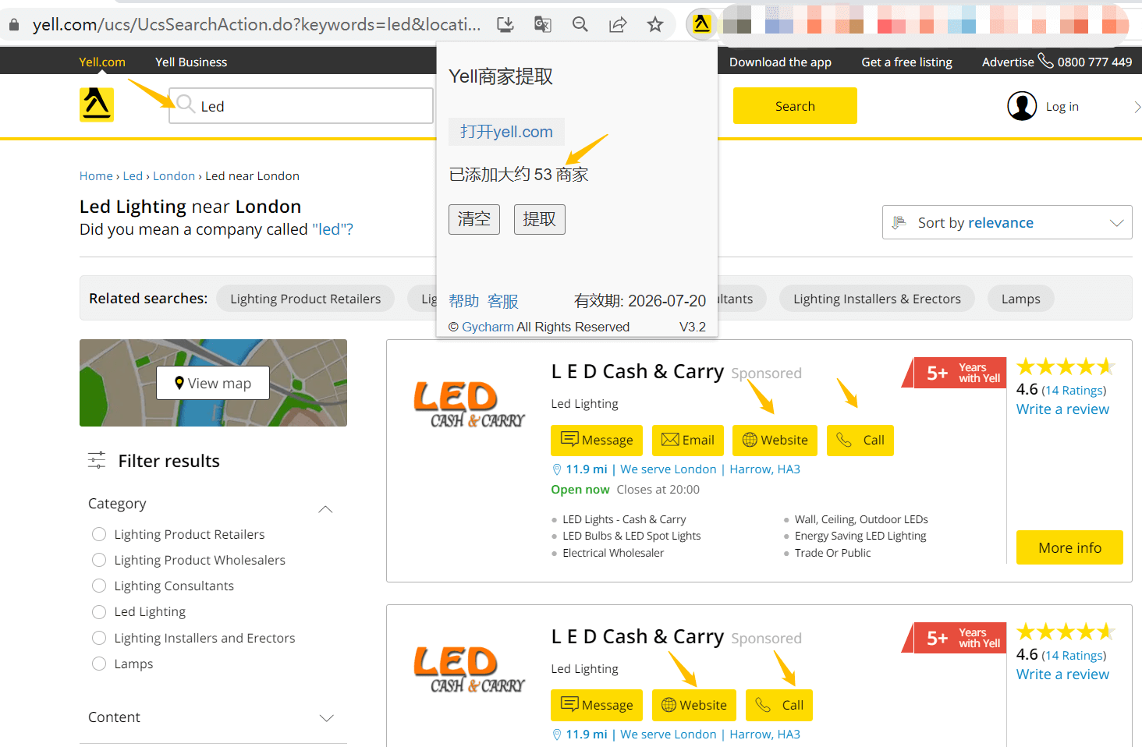The height and width of the screenshot is (747, 1142).
Task: Focus the Led search keyword field
Action: click(301, 105)
